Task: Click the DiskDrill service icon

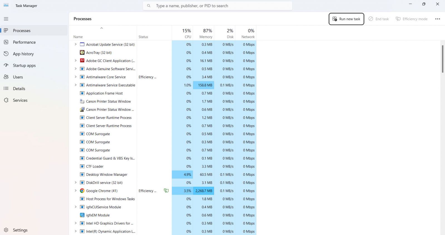Action: point(82,183)
